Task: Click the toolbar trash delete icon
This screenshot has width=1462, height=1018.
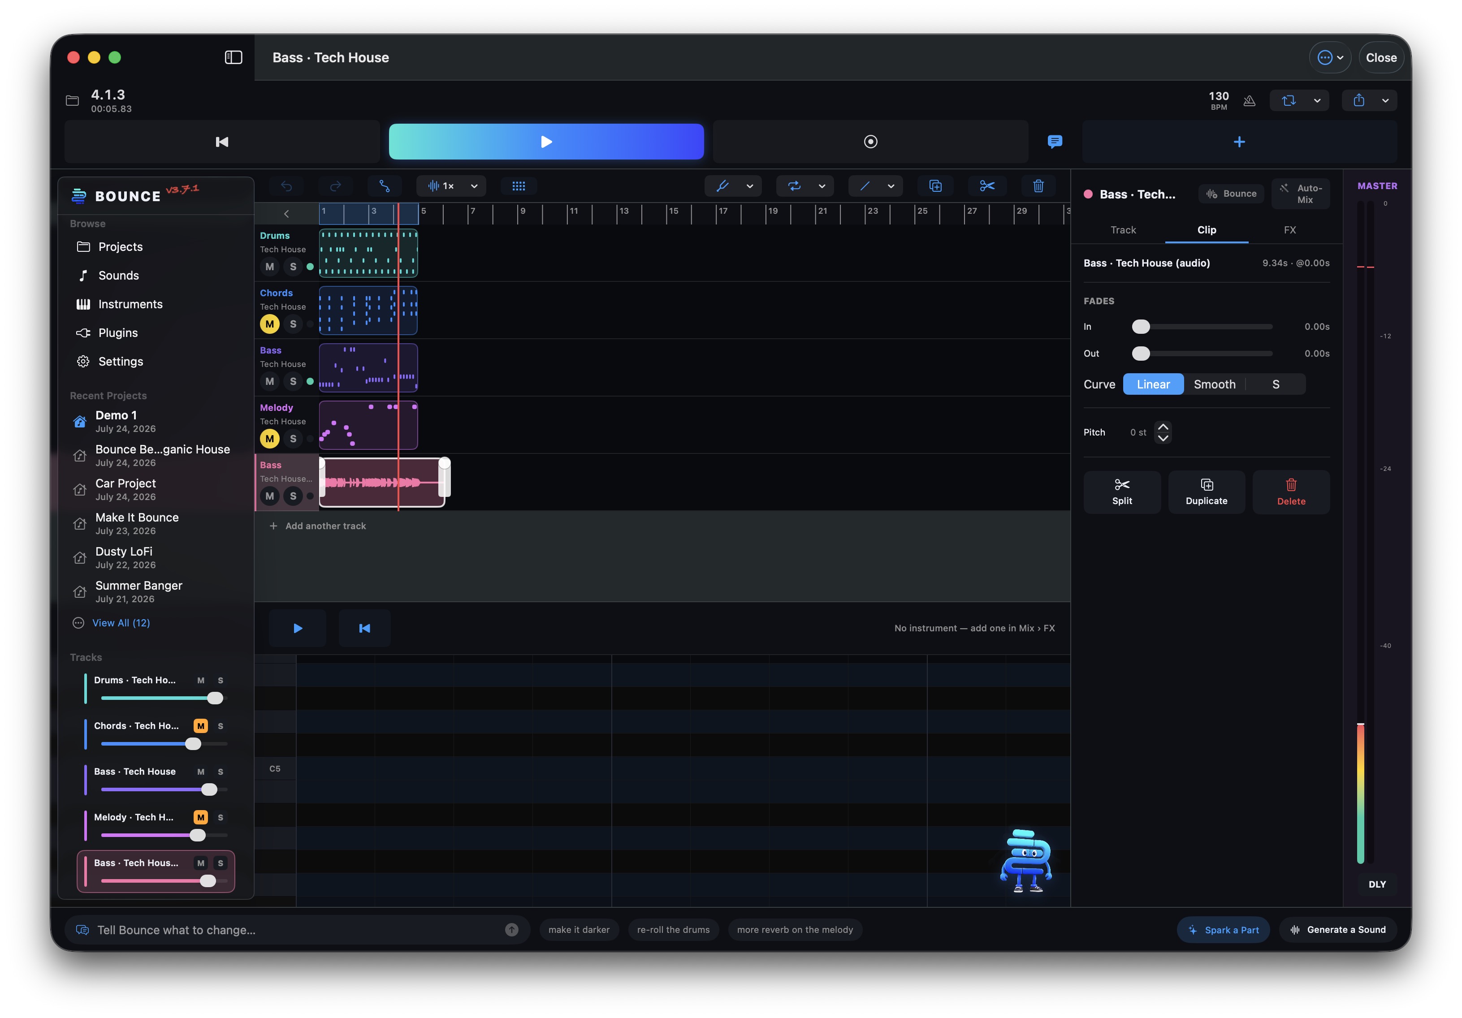Action: pos(1038,186)
